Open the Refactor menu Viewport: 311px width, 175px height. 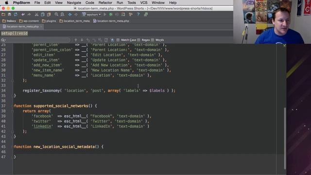[x=105, y=3]
